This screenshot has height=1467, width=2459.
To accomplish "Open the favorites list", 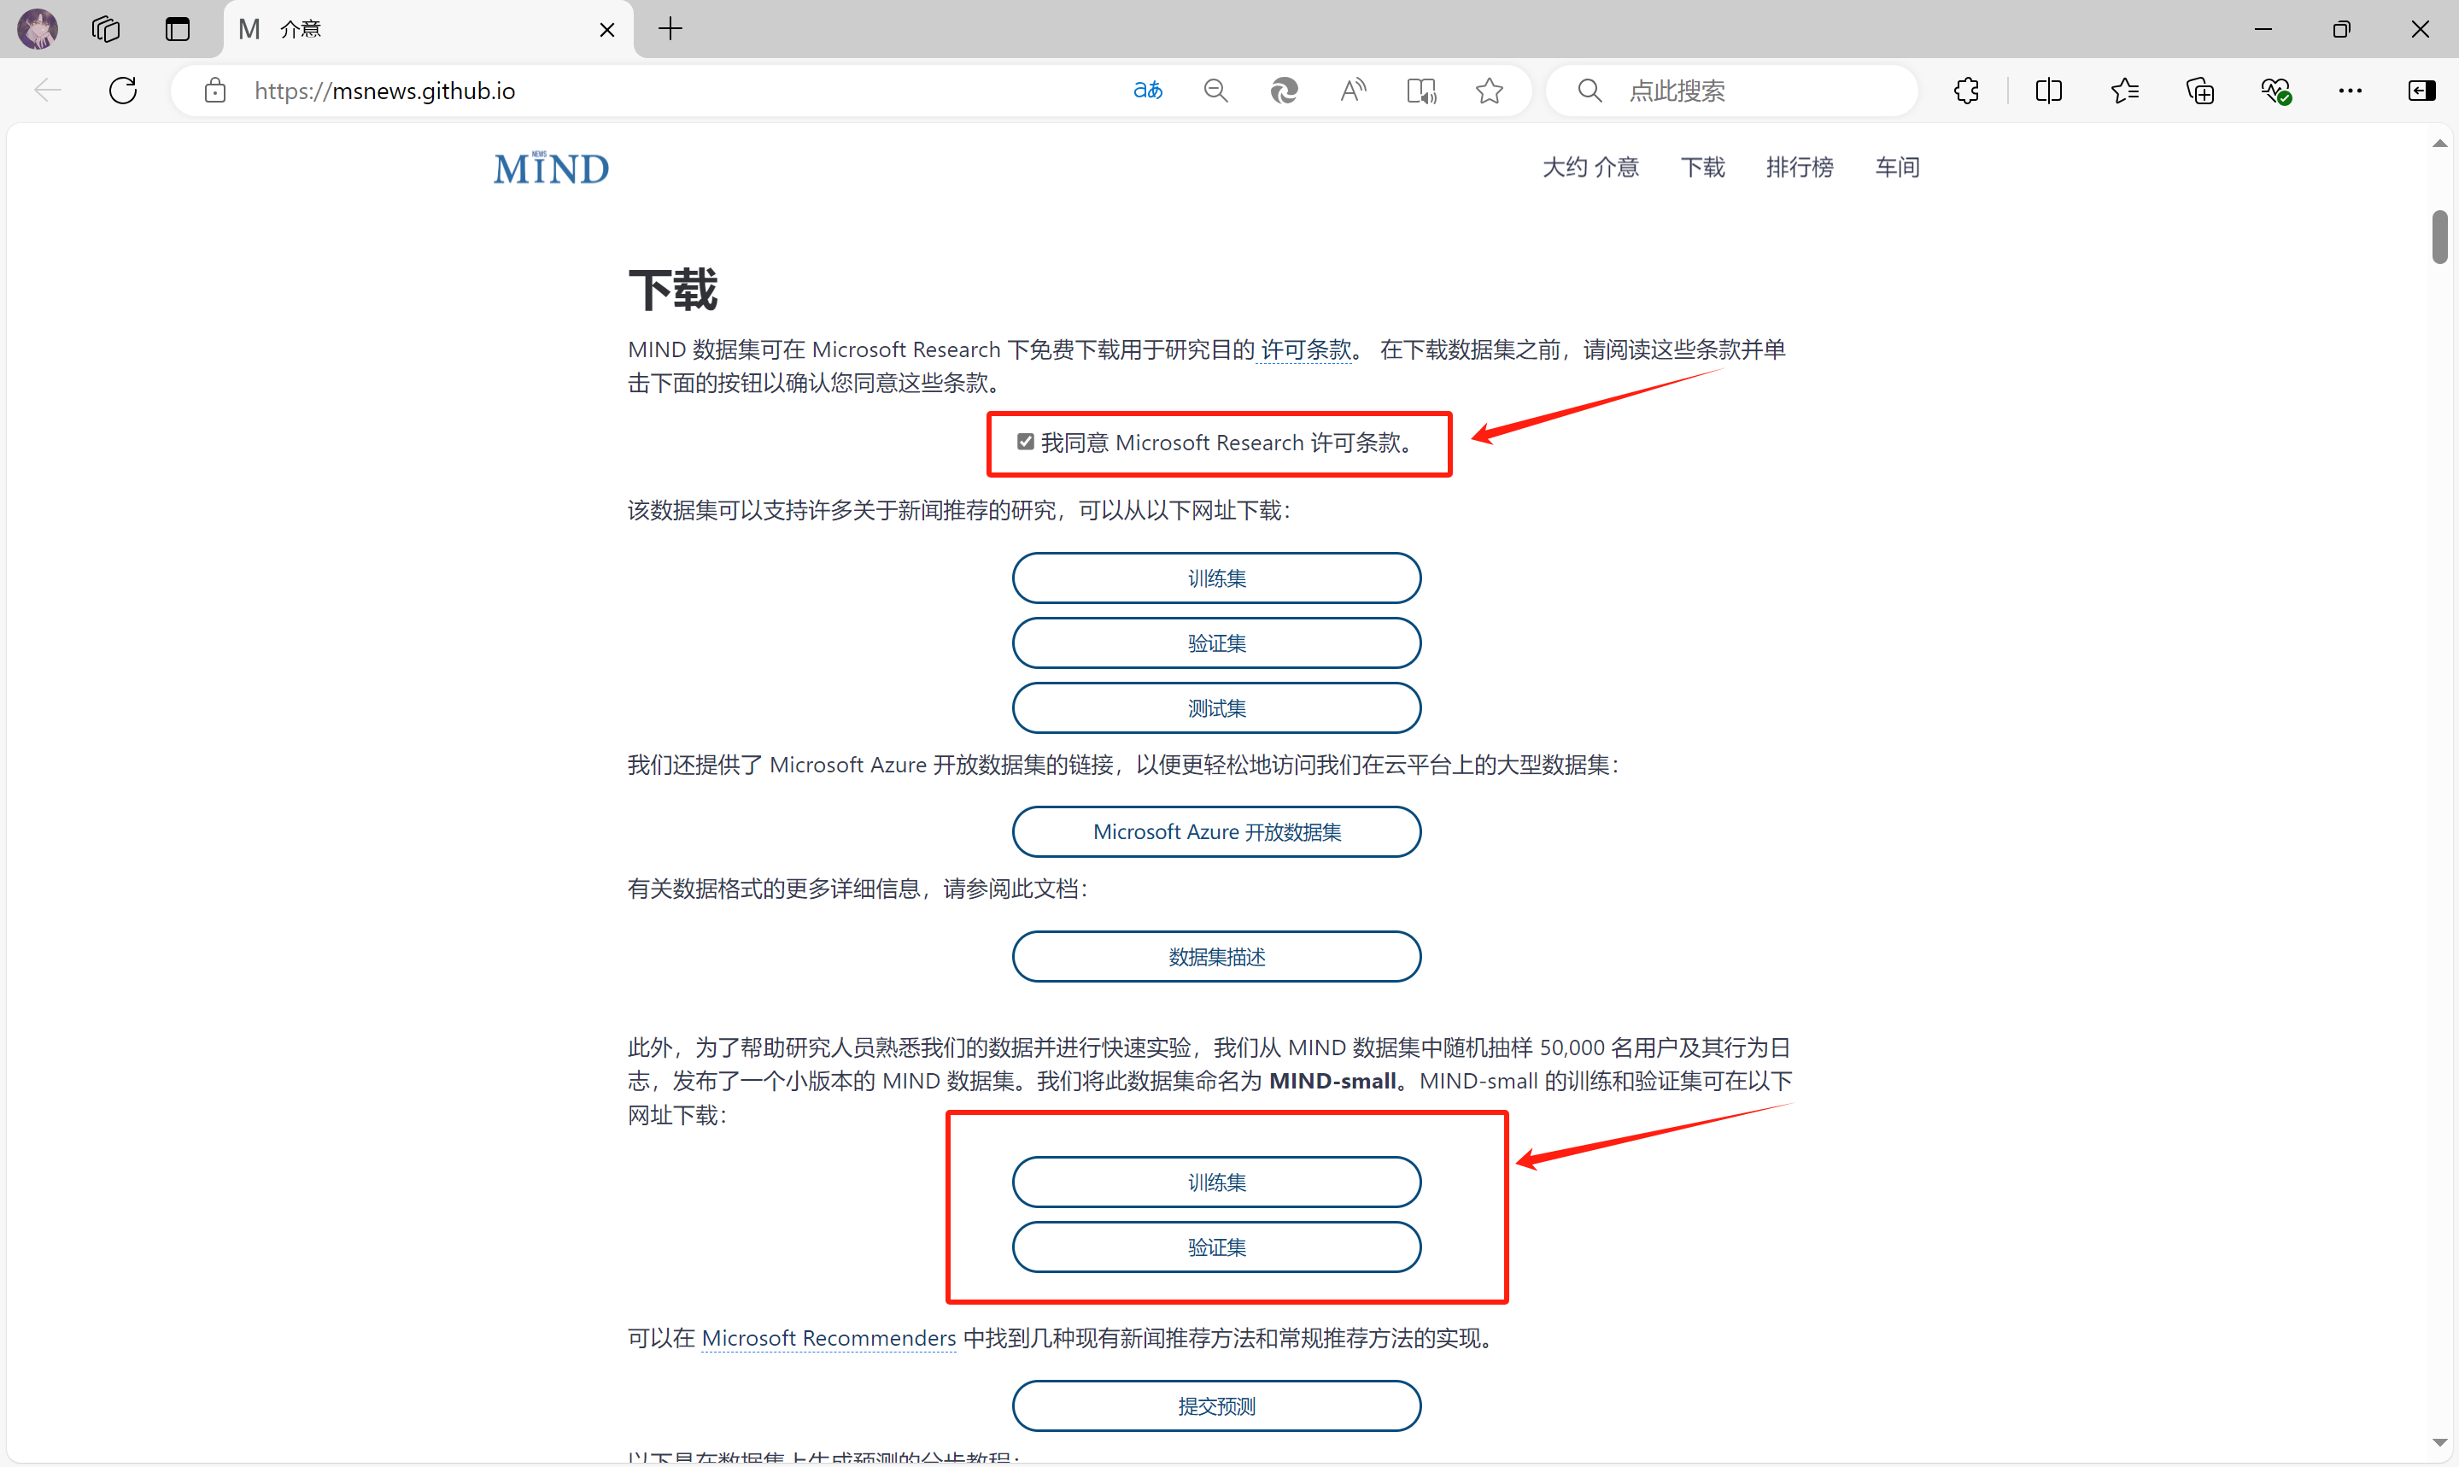I will pyautogui.click(x=2124, y=91).
